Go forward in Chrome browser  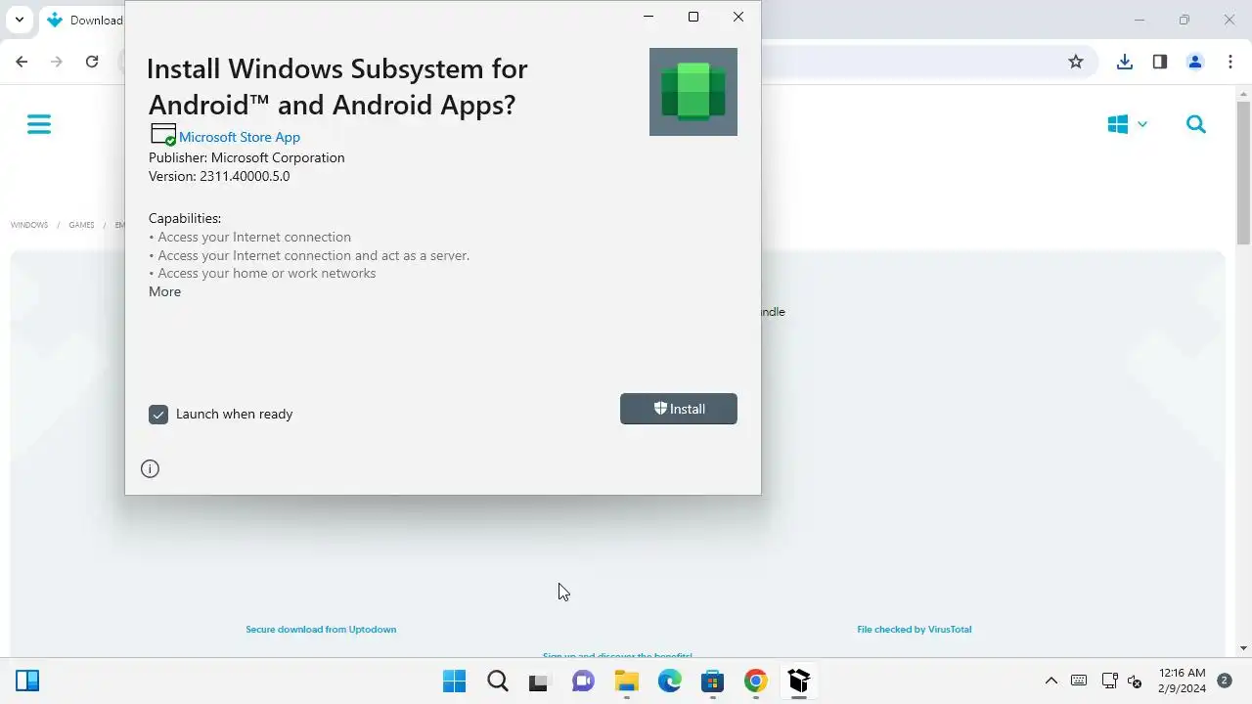[57, 62]
